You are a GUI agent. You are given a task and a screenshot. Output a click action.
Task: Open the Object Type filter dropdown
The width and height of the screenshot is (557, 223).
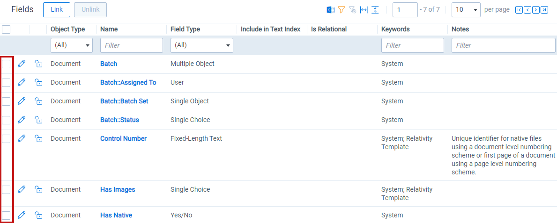point(72,45)
